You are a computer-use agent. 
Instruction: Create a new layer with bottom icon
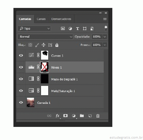point(90,116)
